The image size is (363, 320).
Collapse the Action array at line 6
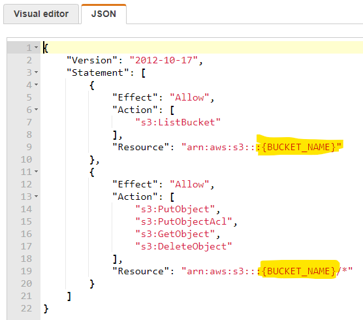pos(37,110)
